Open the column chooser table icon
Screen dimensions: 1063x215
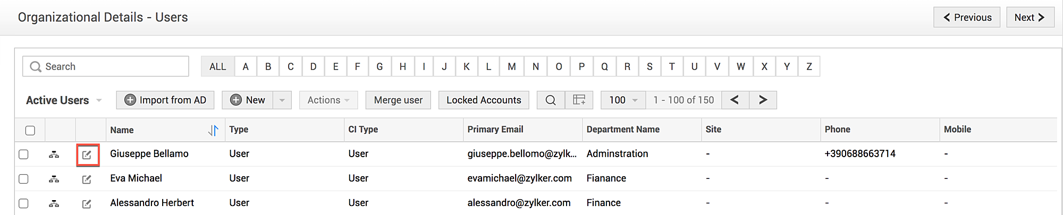(579, 100)
